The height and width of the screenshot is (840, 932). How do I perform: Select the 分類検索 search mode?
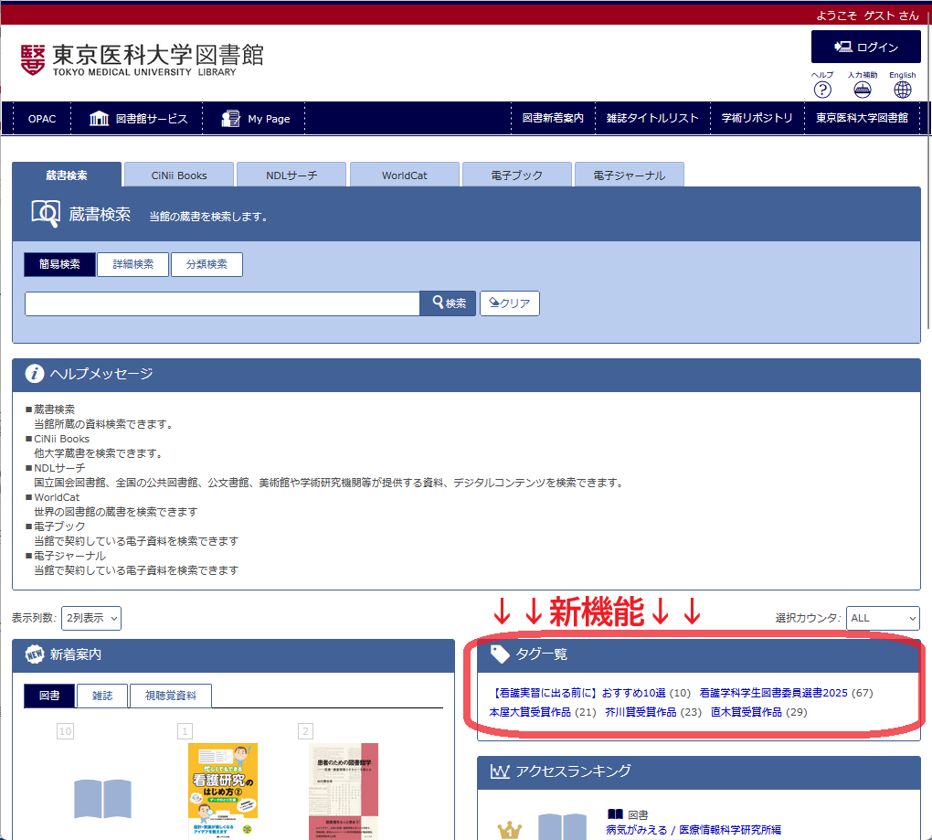tap(207, 265)
